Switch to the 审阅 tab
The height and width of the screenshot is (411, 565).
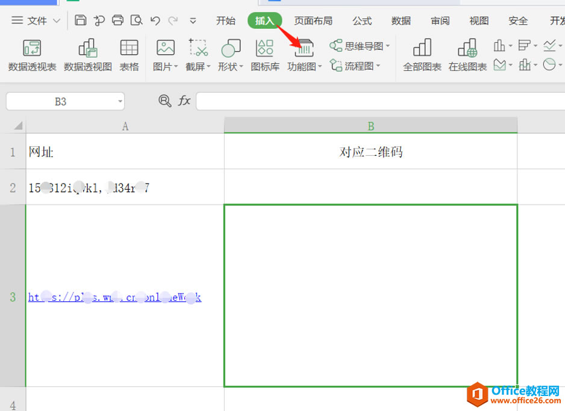440,21
